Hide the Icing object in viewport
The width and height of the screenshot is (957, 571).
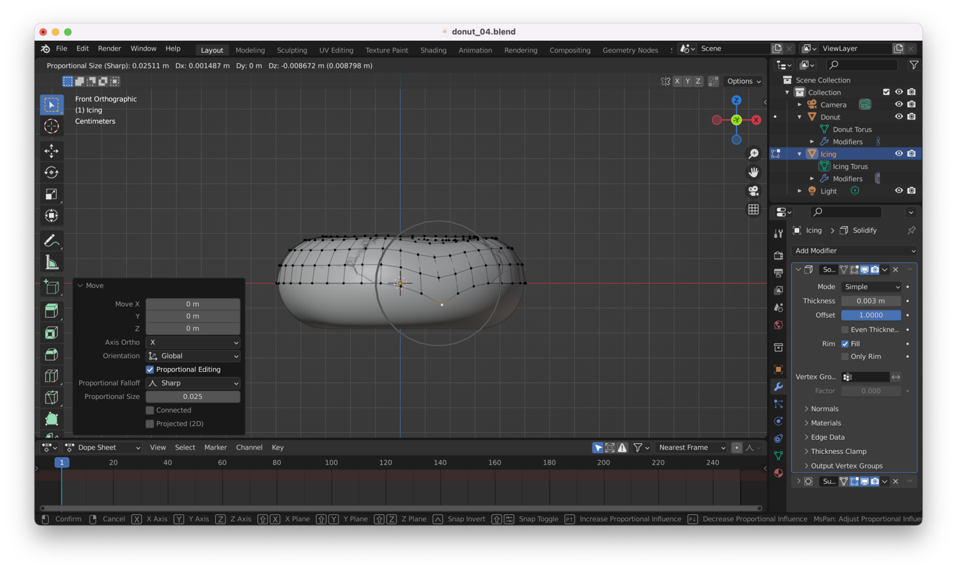(x=898, y=154)
